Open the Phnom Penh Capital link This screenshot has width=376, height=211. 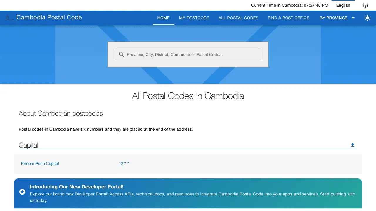tap(40, 164)
